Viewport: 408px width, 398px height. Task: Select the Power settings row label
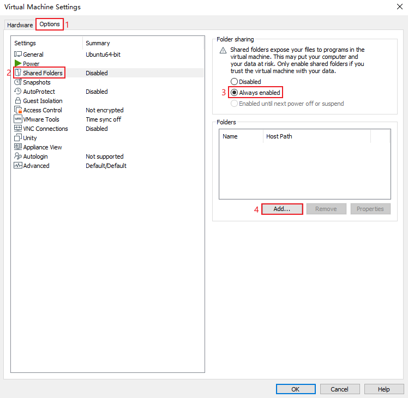click(x=31, y=64)
